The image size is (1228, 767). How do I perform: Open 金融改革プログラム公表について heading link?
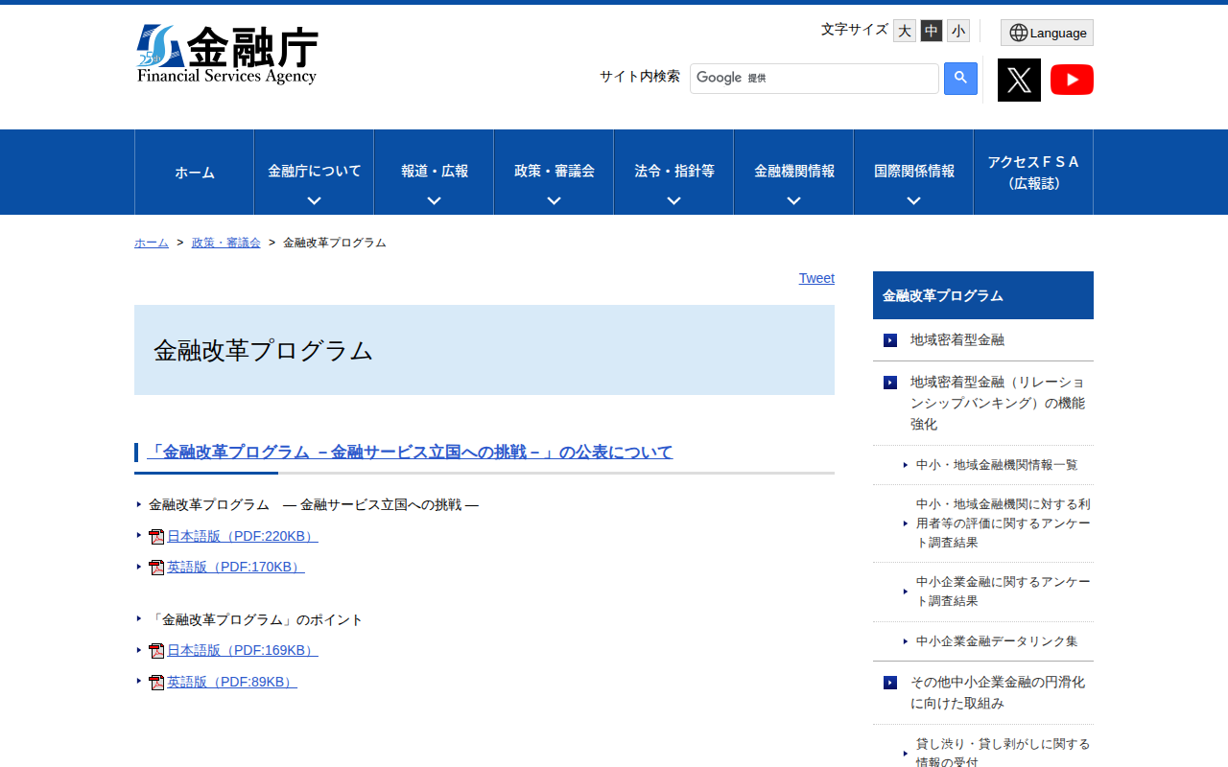pos(411,452)
